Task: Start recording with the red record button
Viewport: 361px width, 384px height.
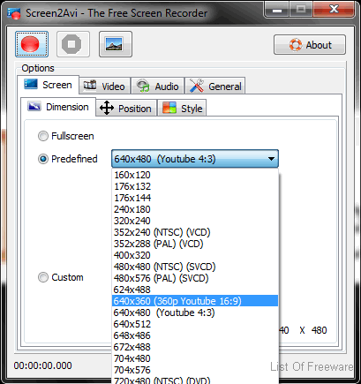Action: [x=32, y=44]
